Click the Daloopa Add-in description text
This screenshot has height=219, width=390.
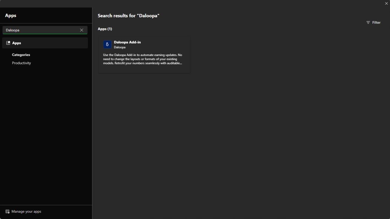tap(143, 59)
